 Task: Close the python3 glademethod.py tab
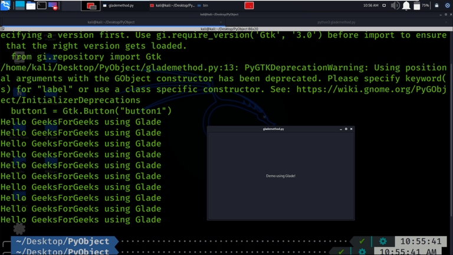coord(447,22)
